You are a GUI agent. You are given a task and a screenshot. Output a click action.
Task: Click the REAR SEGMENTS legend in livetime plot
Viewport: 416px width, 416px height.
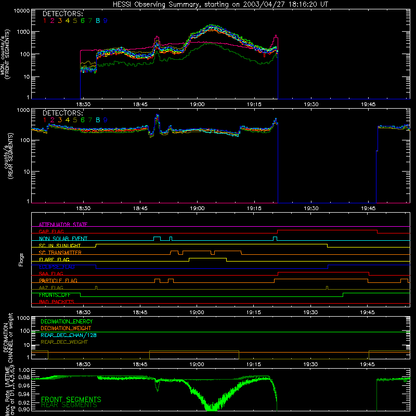pos(69,405)
